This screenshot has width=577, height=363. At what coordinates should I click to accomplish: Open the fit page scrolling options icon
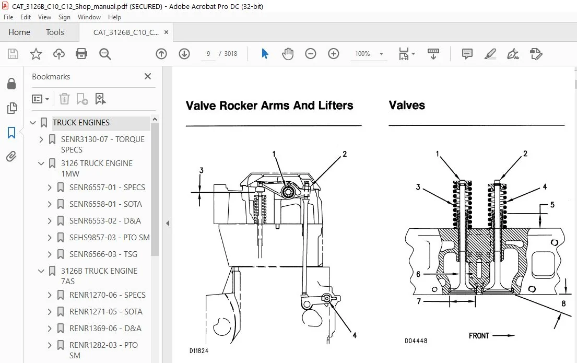click(x=407, y=54)
